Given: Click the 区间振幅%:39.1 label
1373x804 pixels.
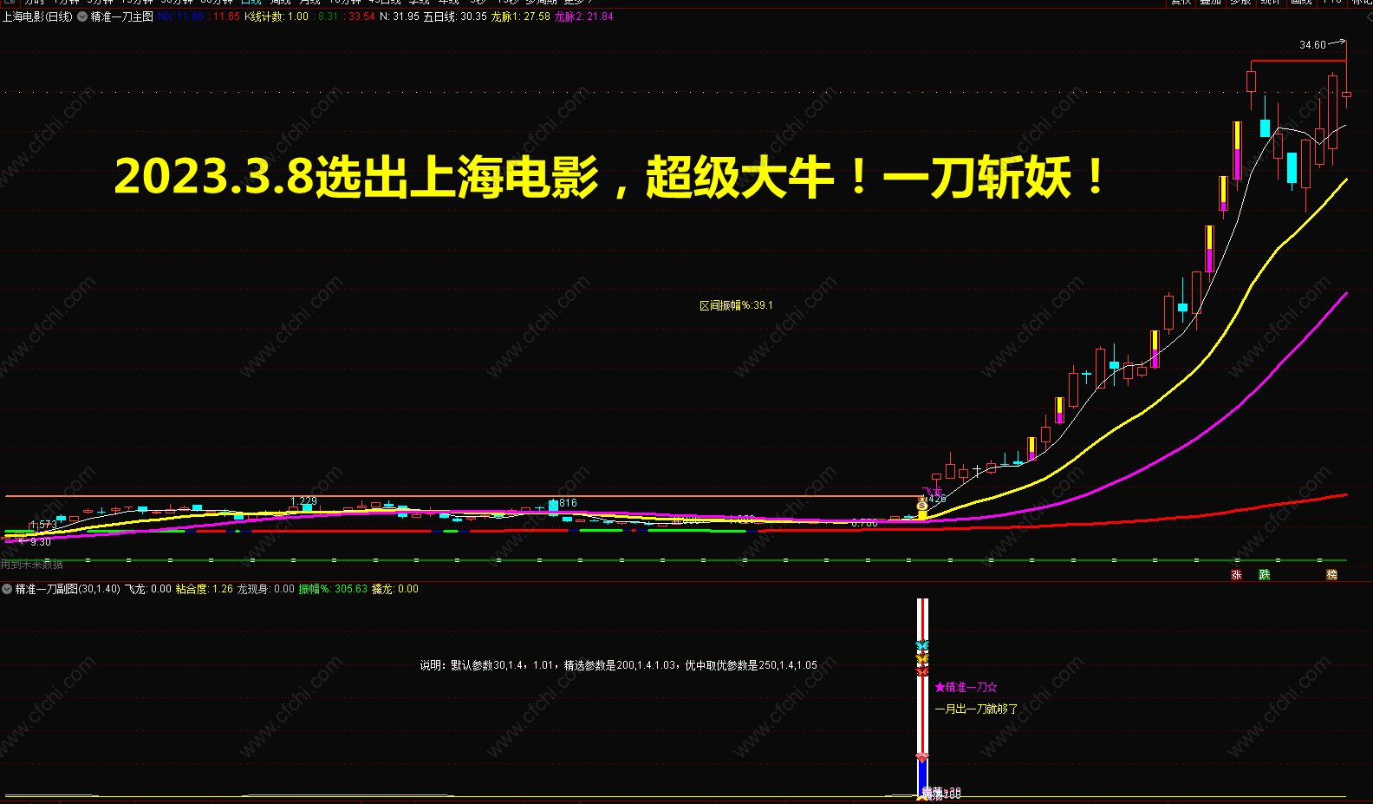Looking at the screenshot, I should tap(736, 305).
